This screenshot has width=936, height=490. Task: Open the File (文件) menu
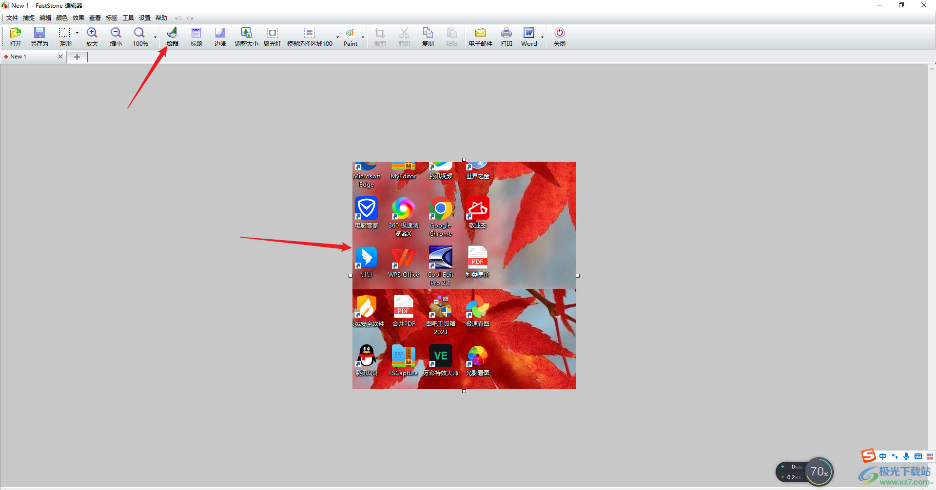[12, 18]
